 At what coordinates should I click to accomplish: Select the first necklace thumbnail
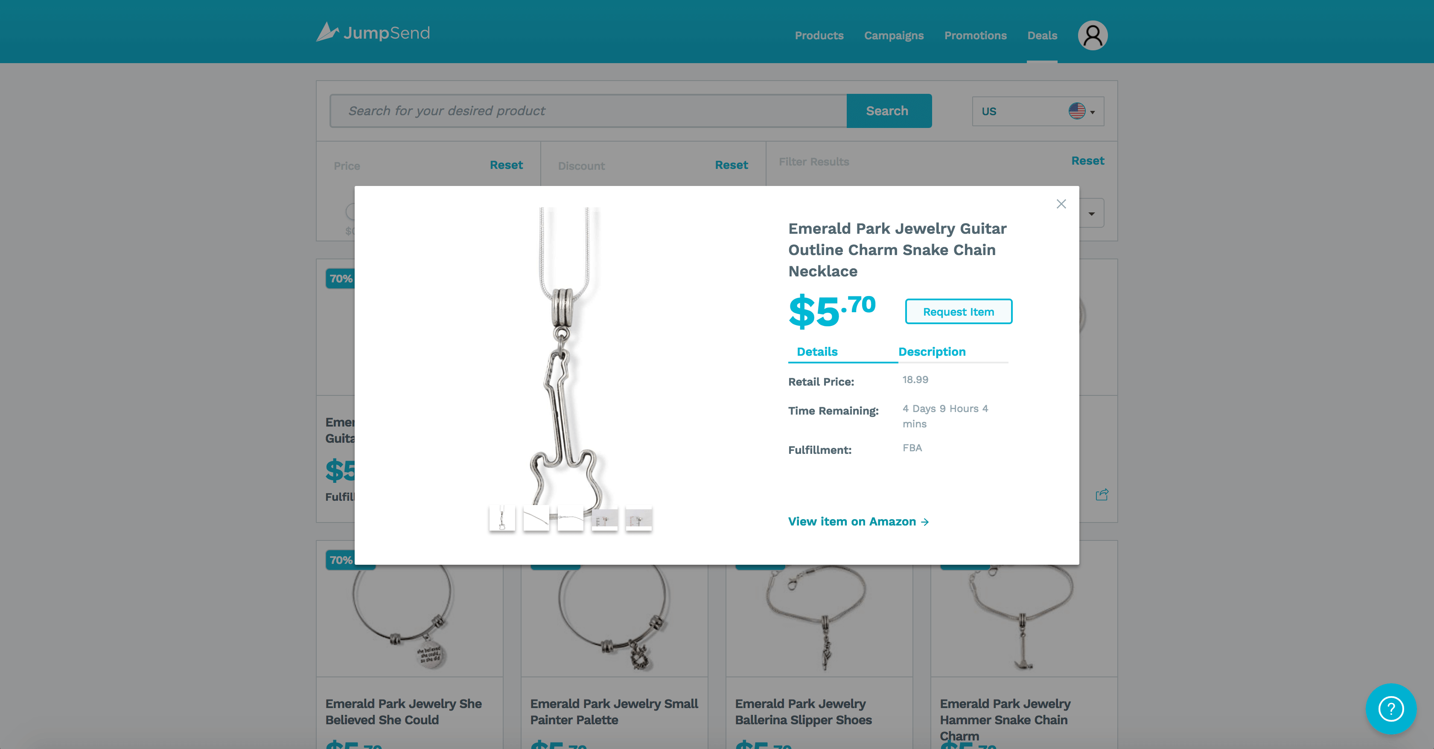[502, 519]
